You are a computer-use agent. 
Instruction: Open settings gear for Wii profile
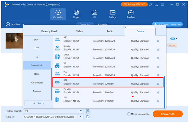coord(158,101)
